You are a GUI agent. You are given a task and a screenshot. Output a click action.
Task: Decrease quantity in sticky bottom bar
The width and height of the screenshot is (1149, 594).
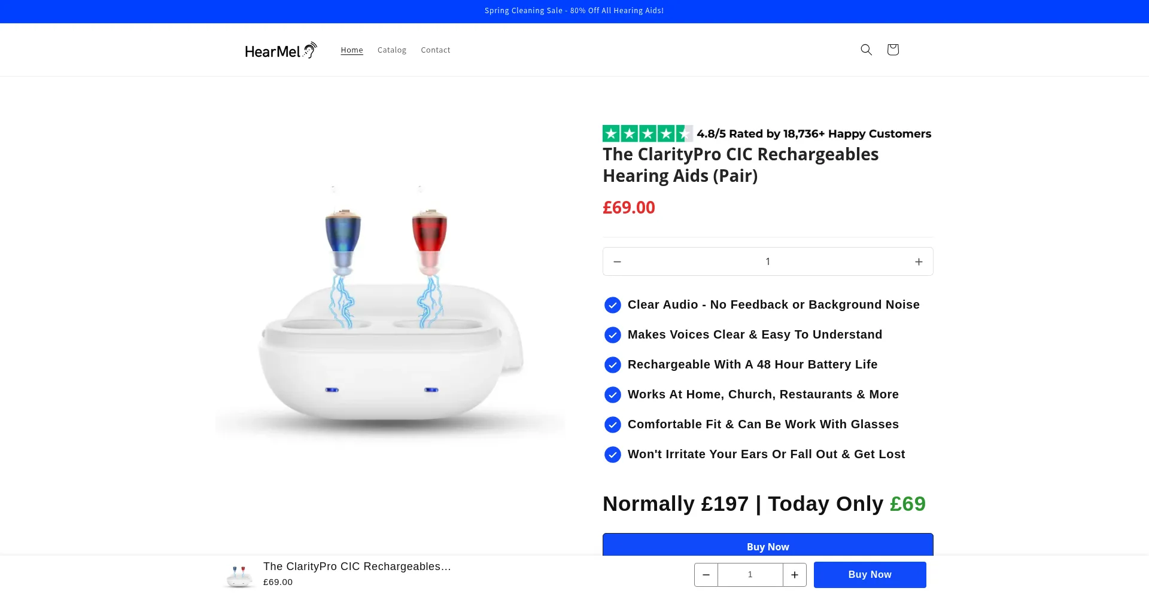706,575
